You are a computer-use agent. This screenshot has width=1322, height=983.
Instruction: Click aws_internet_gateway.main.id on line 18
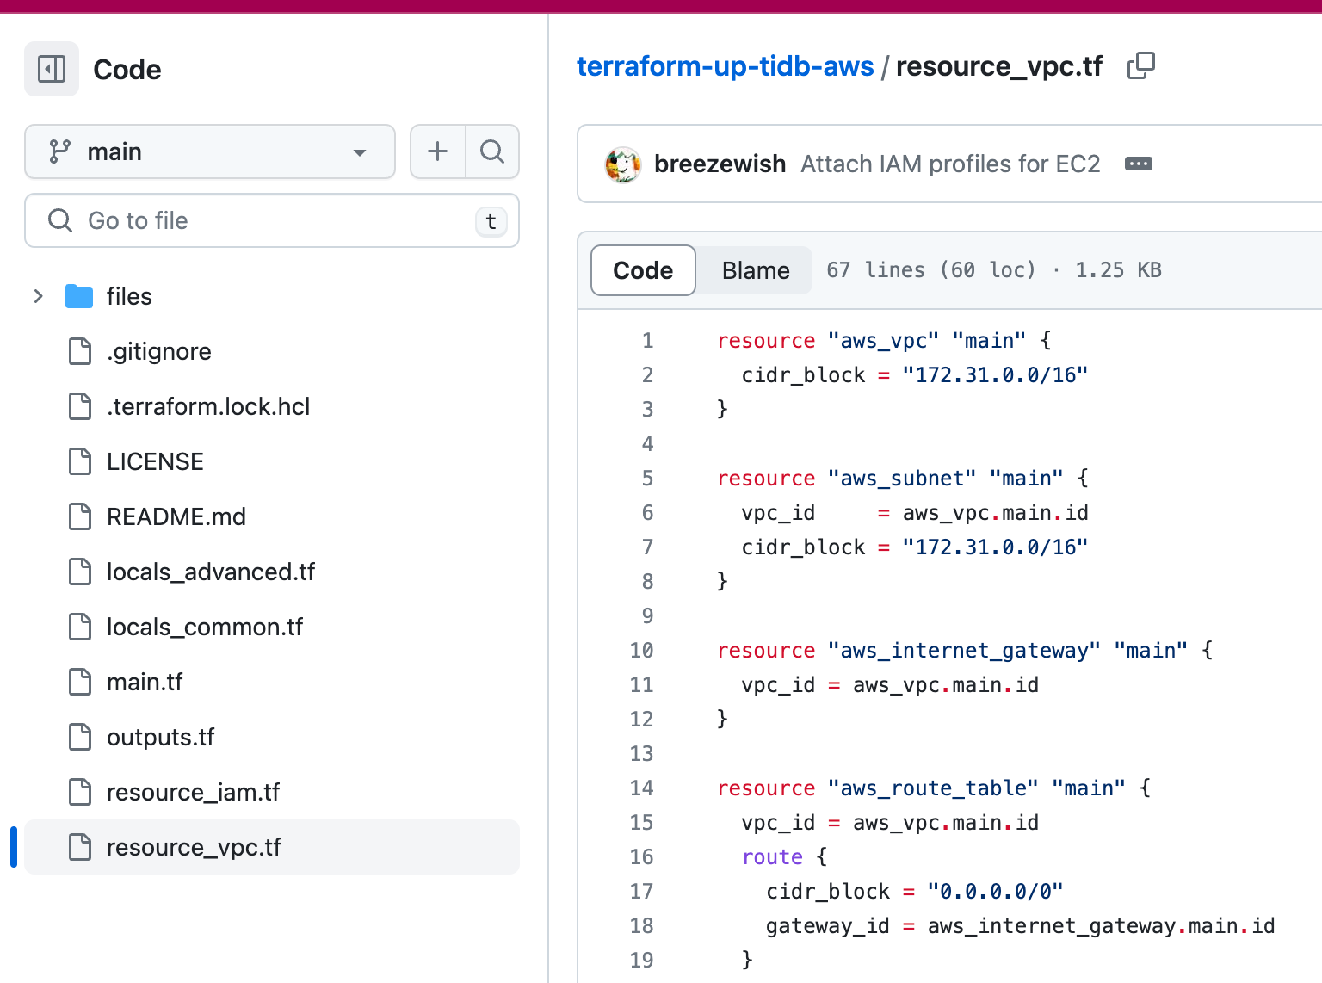click(1101, 925)
